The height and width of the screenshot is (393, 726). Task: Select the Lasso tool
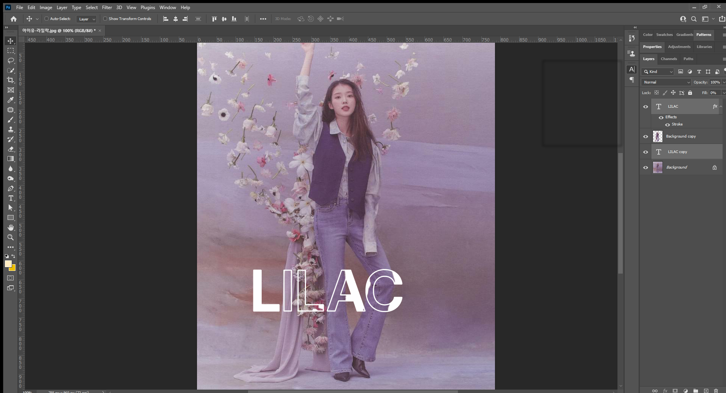(x=11, y=60)
